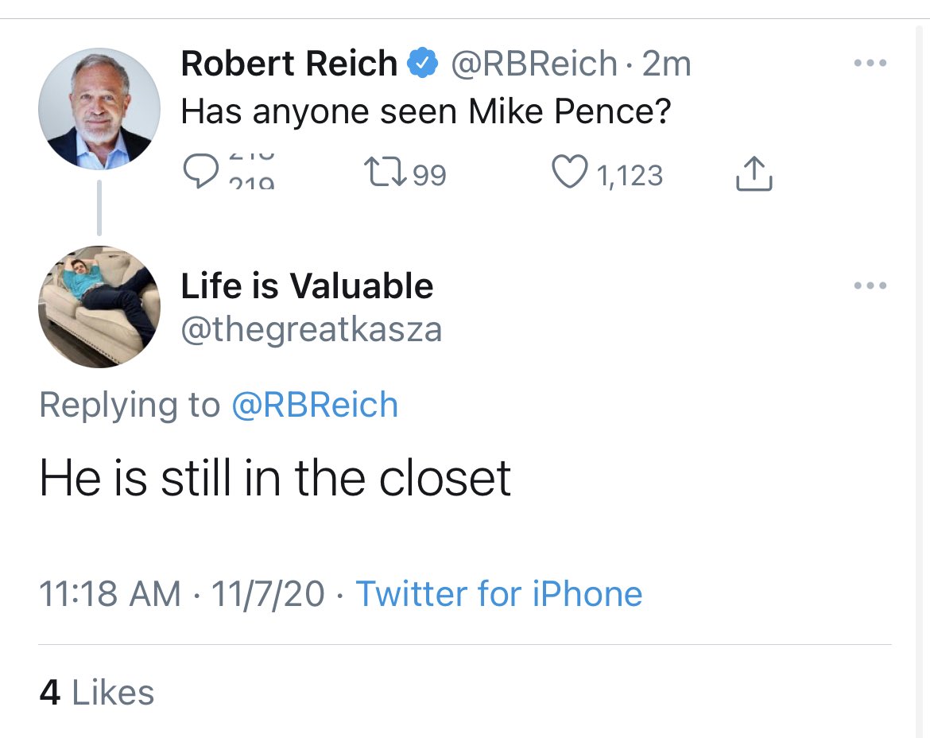This screenshot has width=930, height=738.
Task: Click the Life is Valuable display name
Action: click(x=307, y=286)
